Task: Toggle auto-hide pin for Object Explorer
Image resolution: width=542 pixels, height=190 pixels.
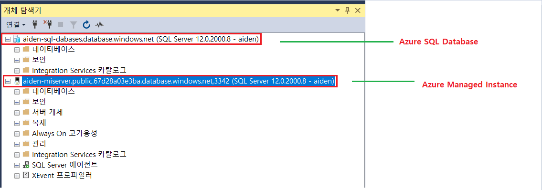Action: pos(347,11)
